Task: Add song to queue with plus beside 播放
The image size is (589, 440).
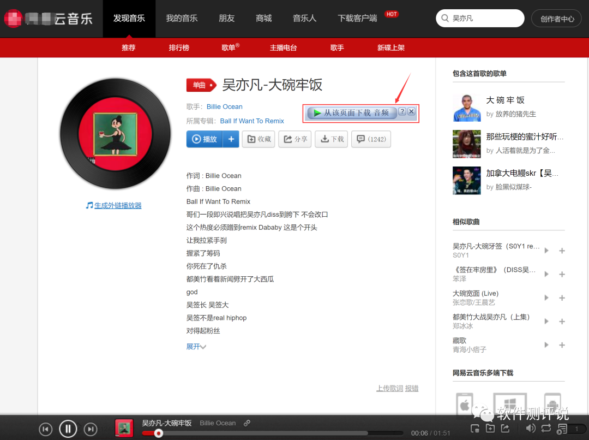Action: pyautogui.click(x=231, y=139)
